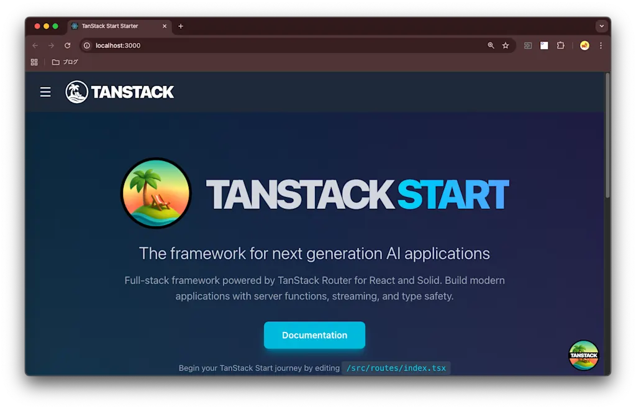
Task: Close the TanStack Start Starter tab
Action: coord(164,26)
